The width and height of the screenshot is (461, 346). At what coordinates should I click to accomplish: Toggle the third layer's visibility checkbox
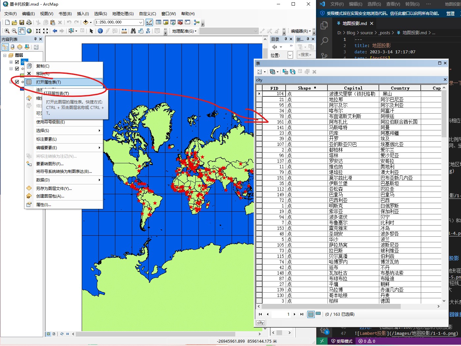pos(17,82)
